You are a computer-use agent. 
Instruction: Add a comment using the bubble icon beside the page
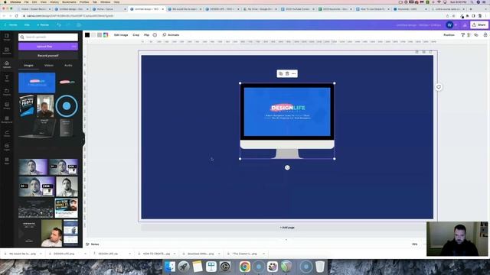point(439,87)
